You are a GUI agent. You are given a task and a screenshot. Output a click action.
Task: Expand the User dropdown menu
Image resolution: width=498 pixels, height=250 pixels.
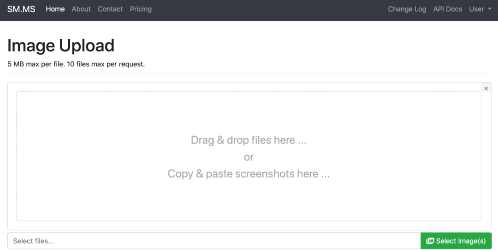pos(477,9)
